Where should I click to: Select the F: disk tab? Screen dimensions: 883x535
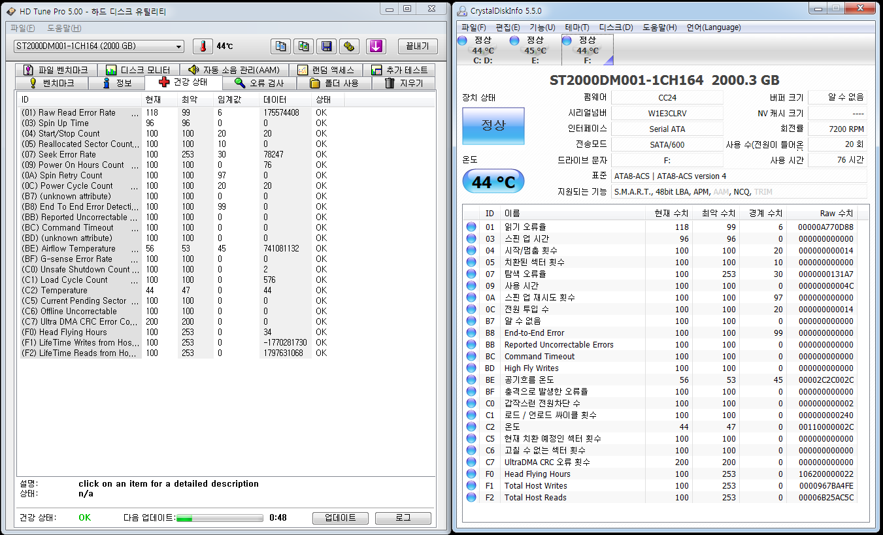pos(588,50)
